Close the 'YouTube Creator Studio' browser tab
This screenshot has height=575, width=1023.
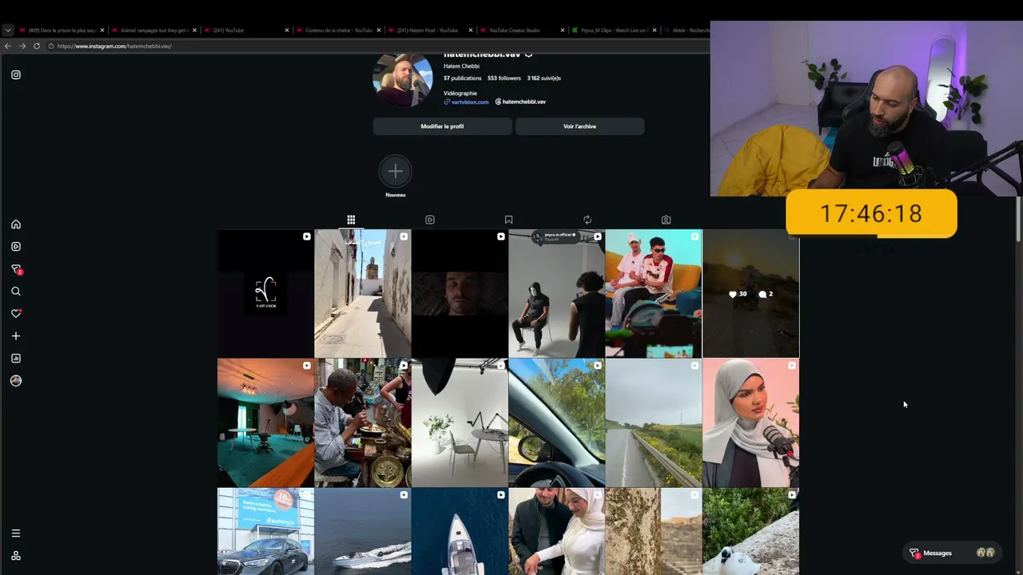pos(563,30)
